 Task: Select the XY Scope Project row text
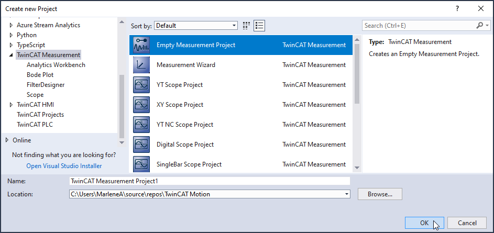[x=180, y=105]
